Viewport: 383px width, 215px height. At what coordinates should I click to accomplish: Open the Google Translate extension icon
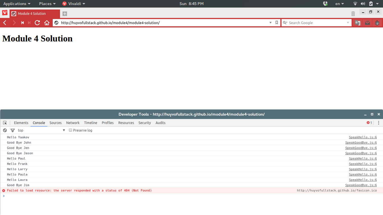pos(357,23)
